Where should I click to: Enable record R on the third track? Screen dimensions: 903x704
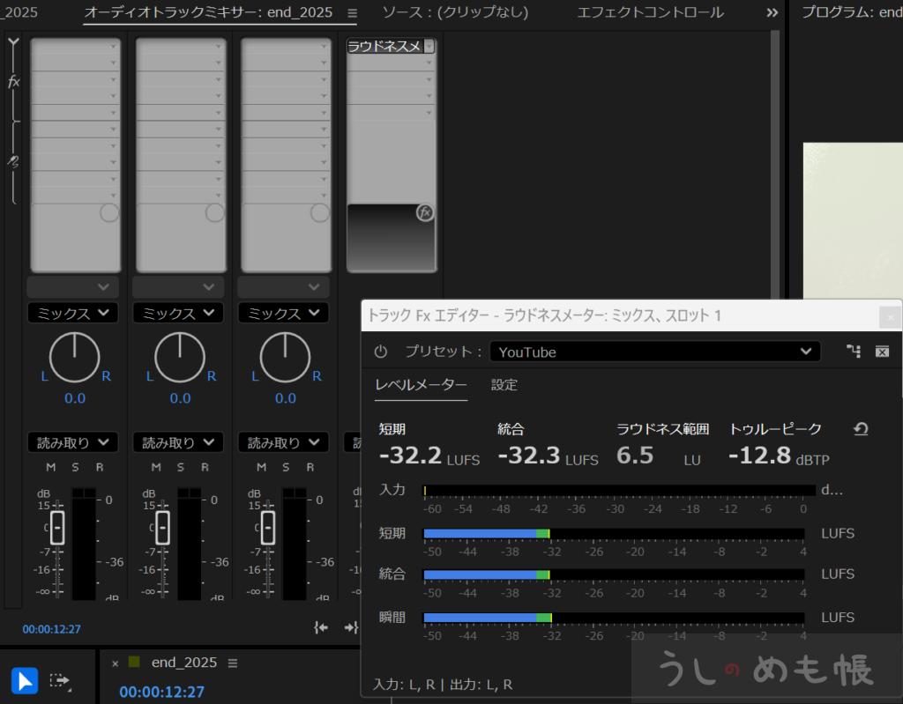[x=310, y=467]
